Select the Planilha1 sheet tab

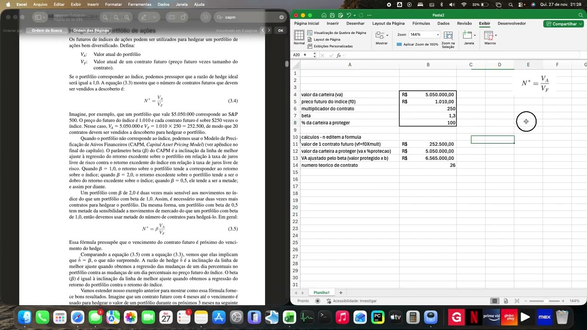click(321, 292)
